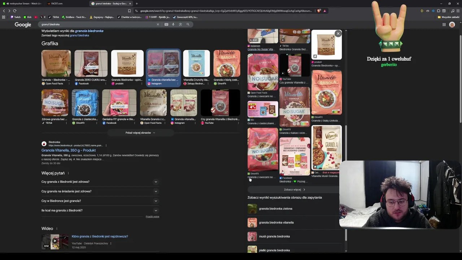The height and width of the screenshot is (260, 462).
Task: Open options for 'Granola – Biedronka' Open Food Facts image
Action: tap(69, 84)
